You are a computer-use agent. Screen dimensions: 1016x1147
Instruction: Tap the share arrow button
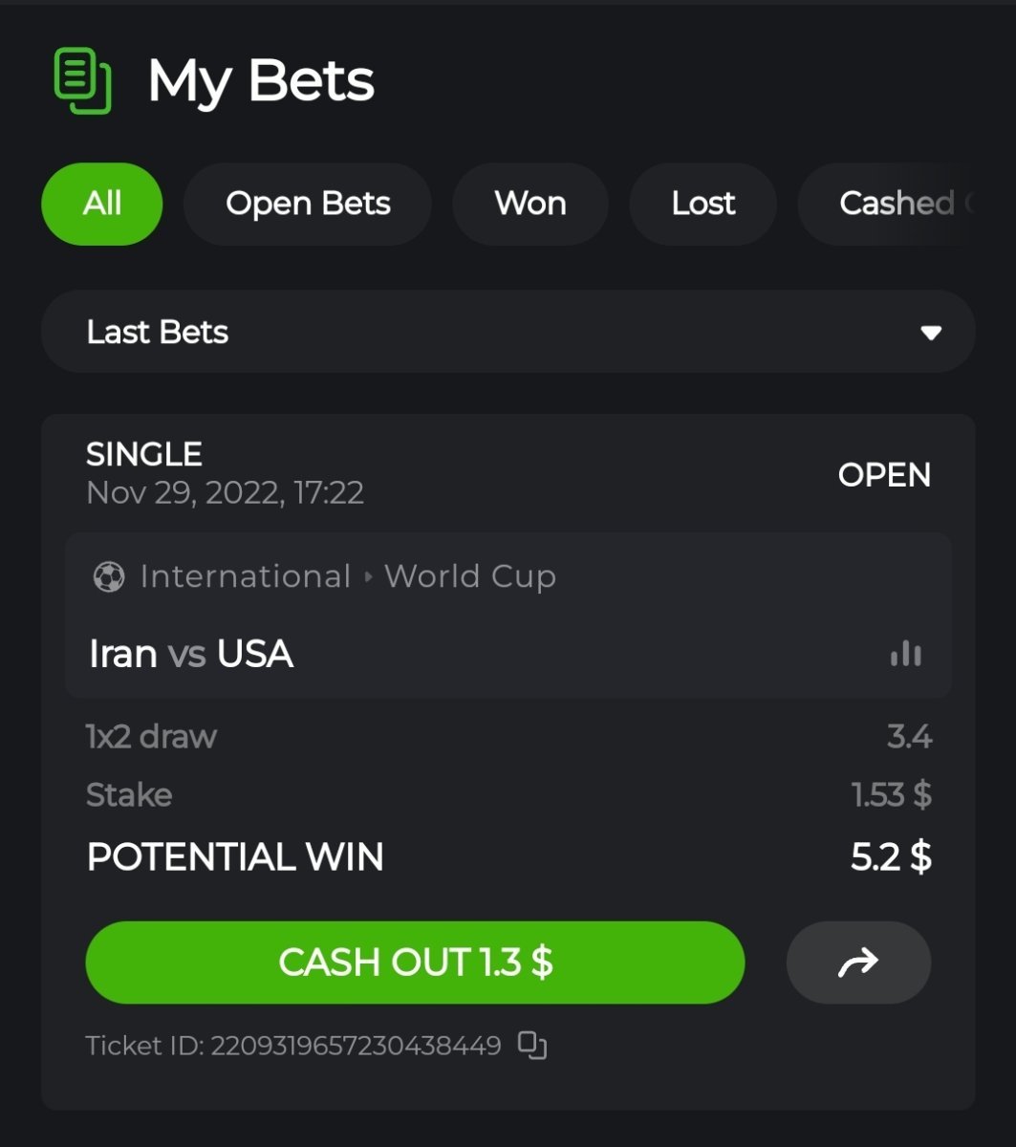(x=858, y=963)
